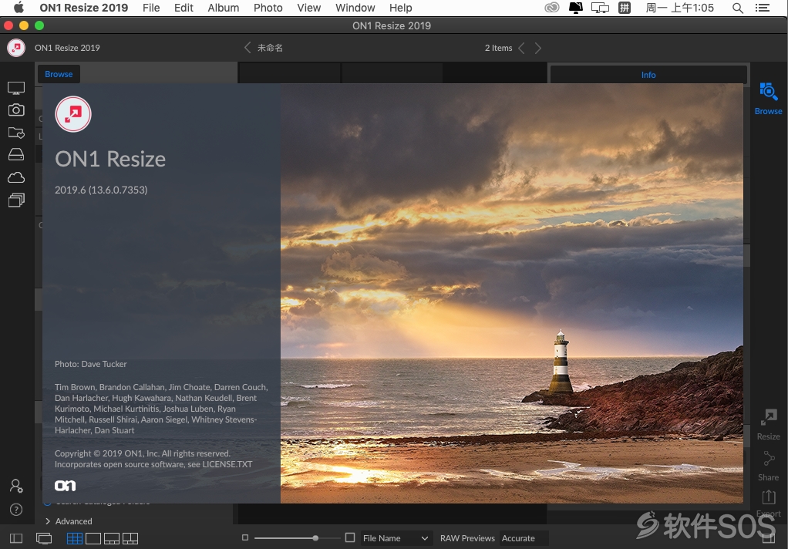This screenshot has height=549, width=788.
Task: Open the Album menu
Action: 223,8
